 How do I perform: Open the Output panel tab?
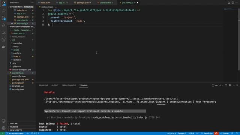[55, 85]
